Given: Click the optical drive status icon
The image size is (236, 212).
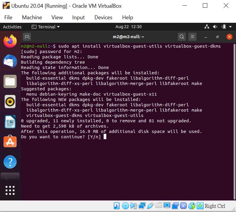Looking at the screenshot, I should [x=125, y=206].
